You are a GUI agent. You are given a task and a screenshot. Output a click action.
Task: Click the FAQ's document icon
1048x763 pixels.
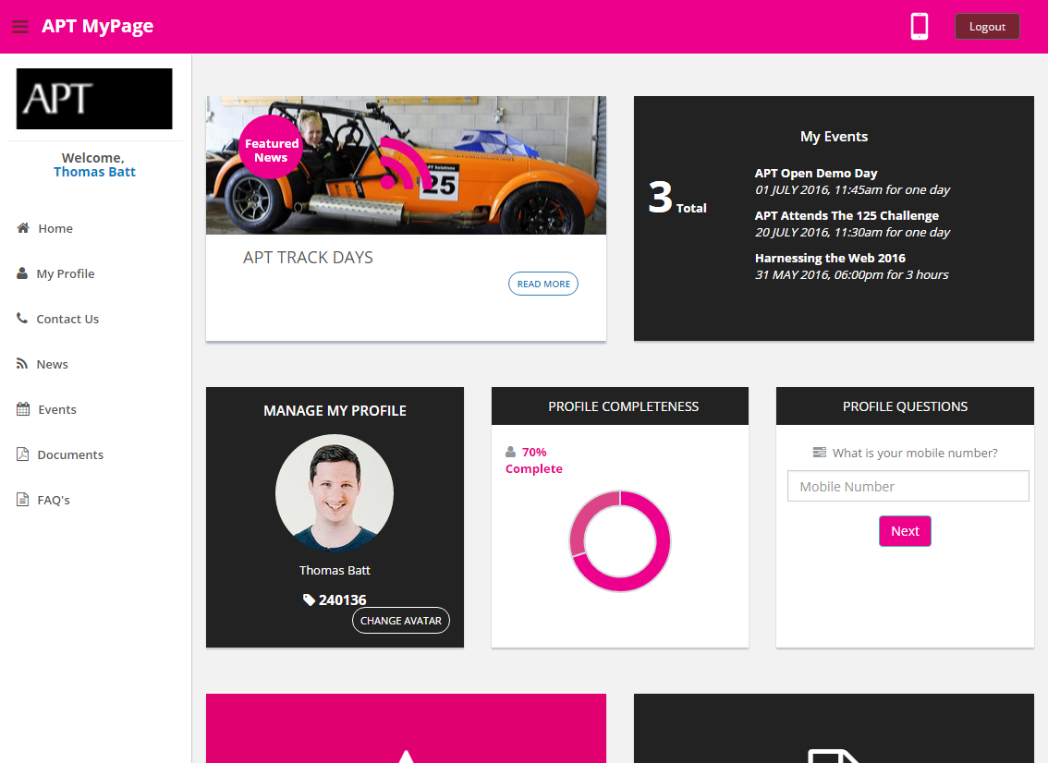(23, 500)
